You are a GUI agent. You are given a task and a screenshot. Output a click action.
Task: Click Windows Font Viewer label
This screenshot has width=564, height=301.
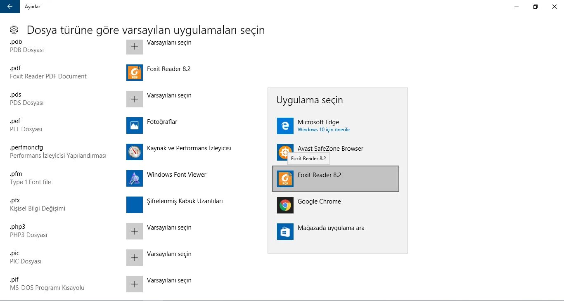(177, 175)
